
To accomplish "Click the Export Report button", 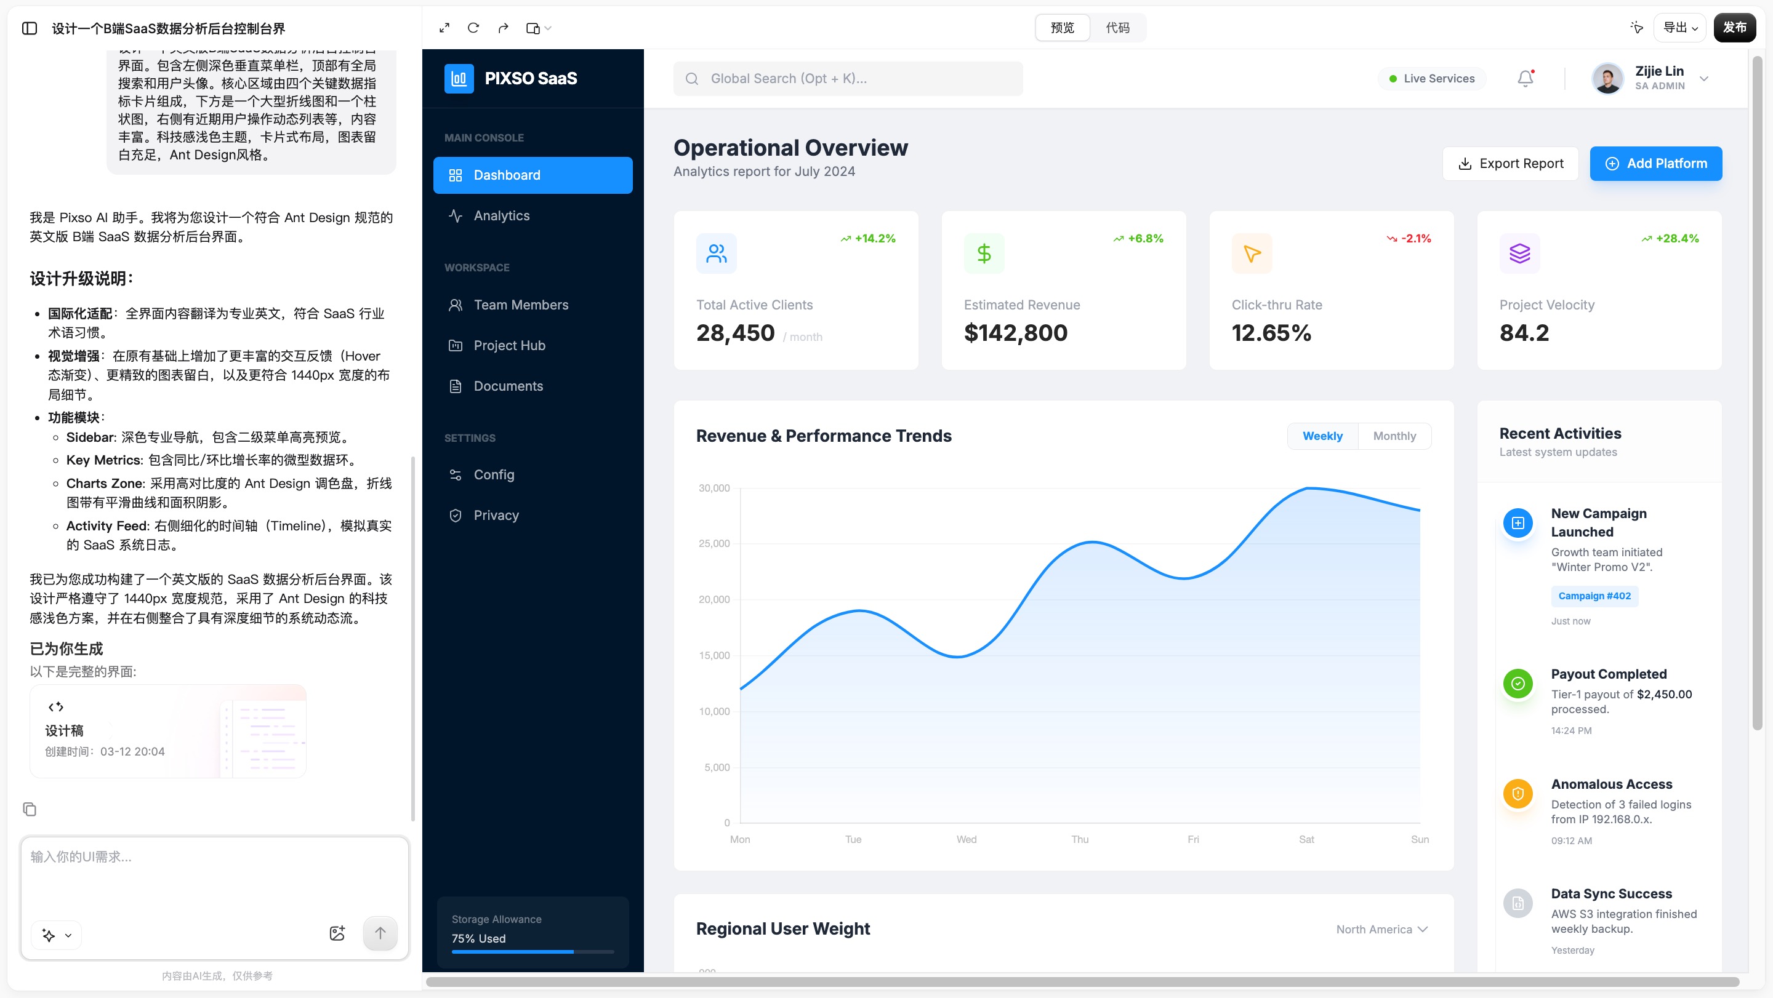I will click(1511, 164).
